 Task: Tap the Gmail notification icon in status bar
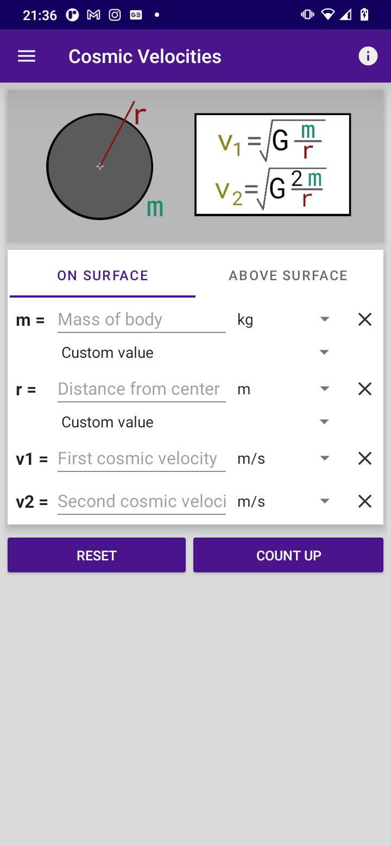click(x=93, y=15)
